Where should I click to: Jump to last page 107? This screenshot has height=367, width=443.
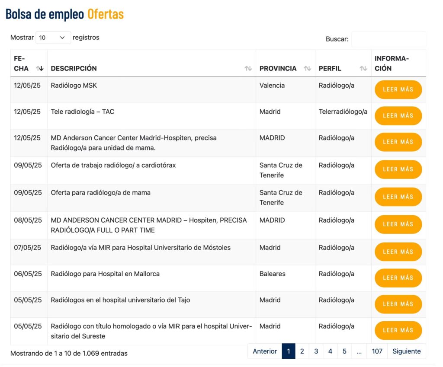point(377,351)
